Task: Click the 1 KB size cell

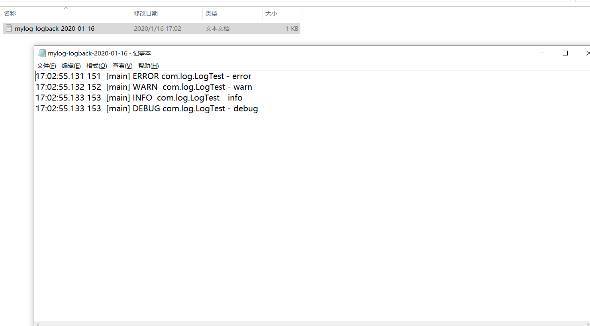Action: [x=292, y=29]
